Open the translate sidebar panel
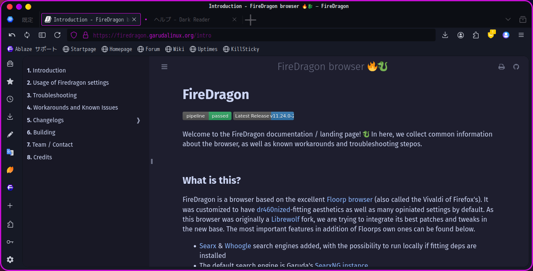This screenshot has height=271, width=533. coord(10,152)
